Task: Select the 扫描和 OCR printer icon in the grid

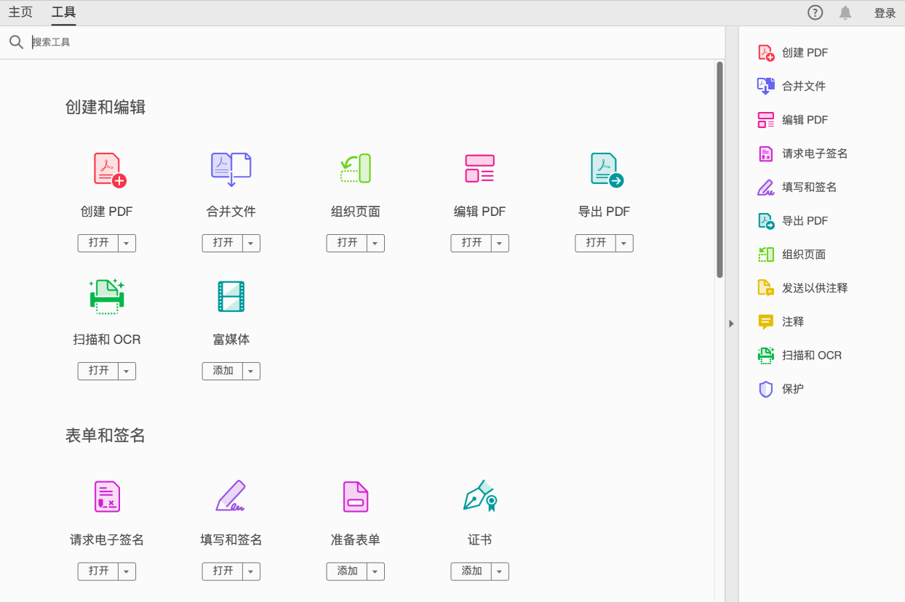Action: [107, 297]
